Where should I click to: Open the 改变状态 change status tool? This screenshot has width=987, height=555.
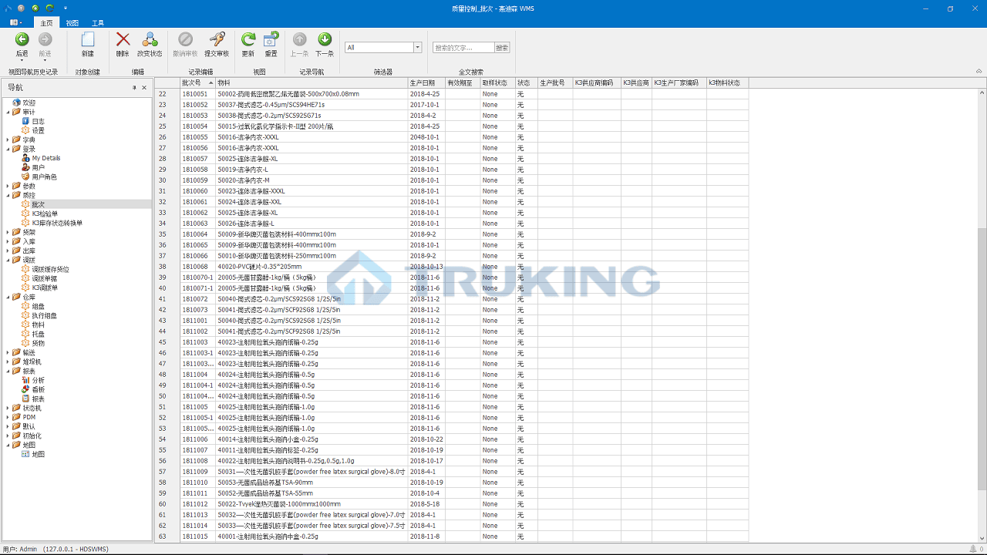point(150,39)
